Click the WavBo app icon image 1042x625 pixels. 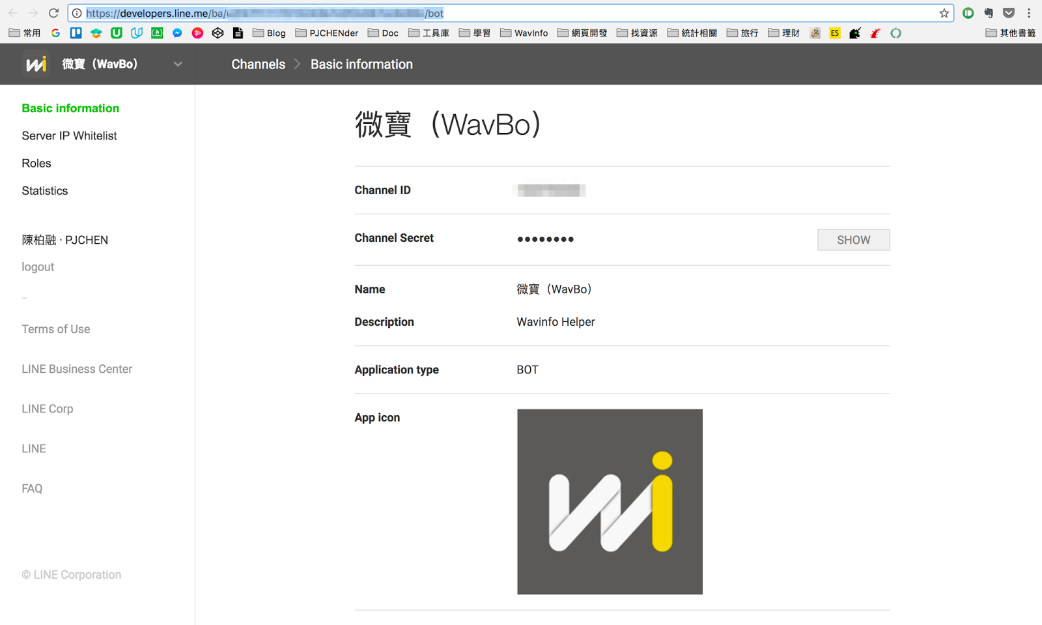click(610, 501)
